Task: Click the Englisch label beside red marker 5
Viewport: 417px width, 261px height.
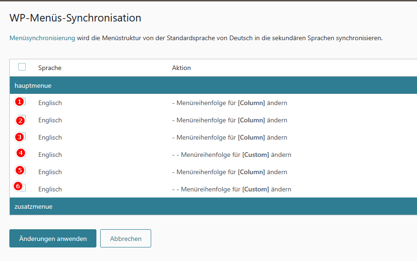Action: point(50,172)
